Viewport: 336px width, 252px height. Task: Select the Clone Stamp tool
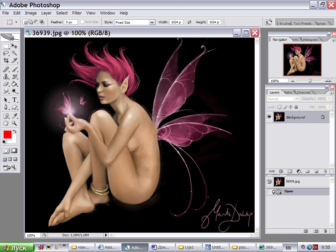6,77
